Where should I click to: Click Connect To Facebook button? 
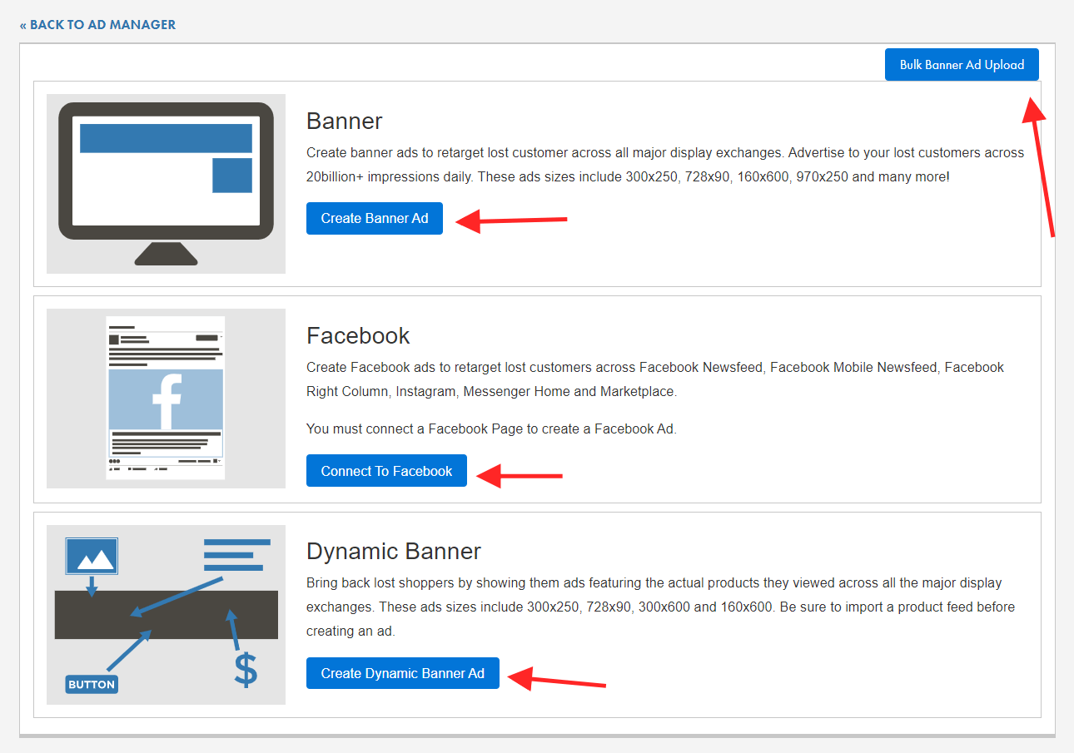coord(386,471)
